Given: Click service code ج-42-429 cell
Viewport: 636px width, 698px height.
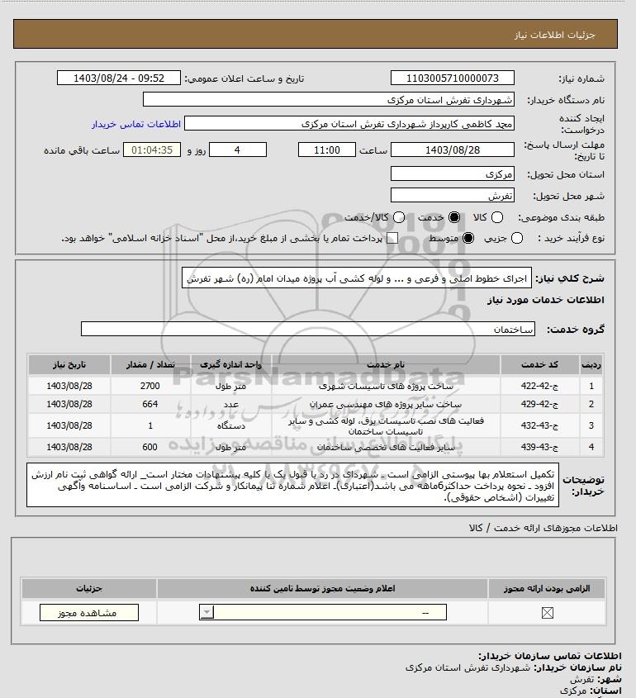Looking at the screenshot, I should (539, 404).
